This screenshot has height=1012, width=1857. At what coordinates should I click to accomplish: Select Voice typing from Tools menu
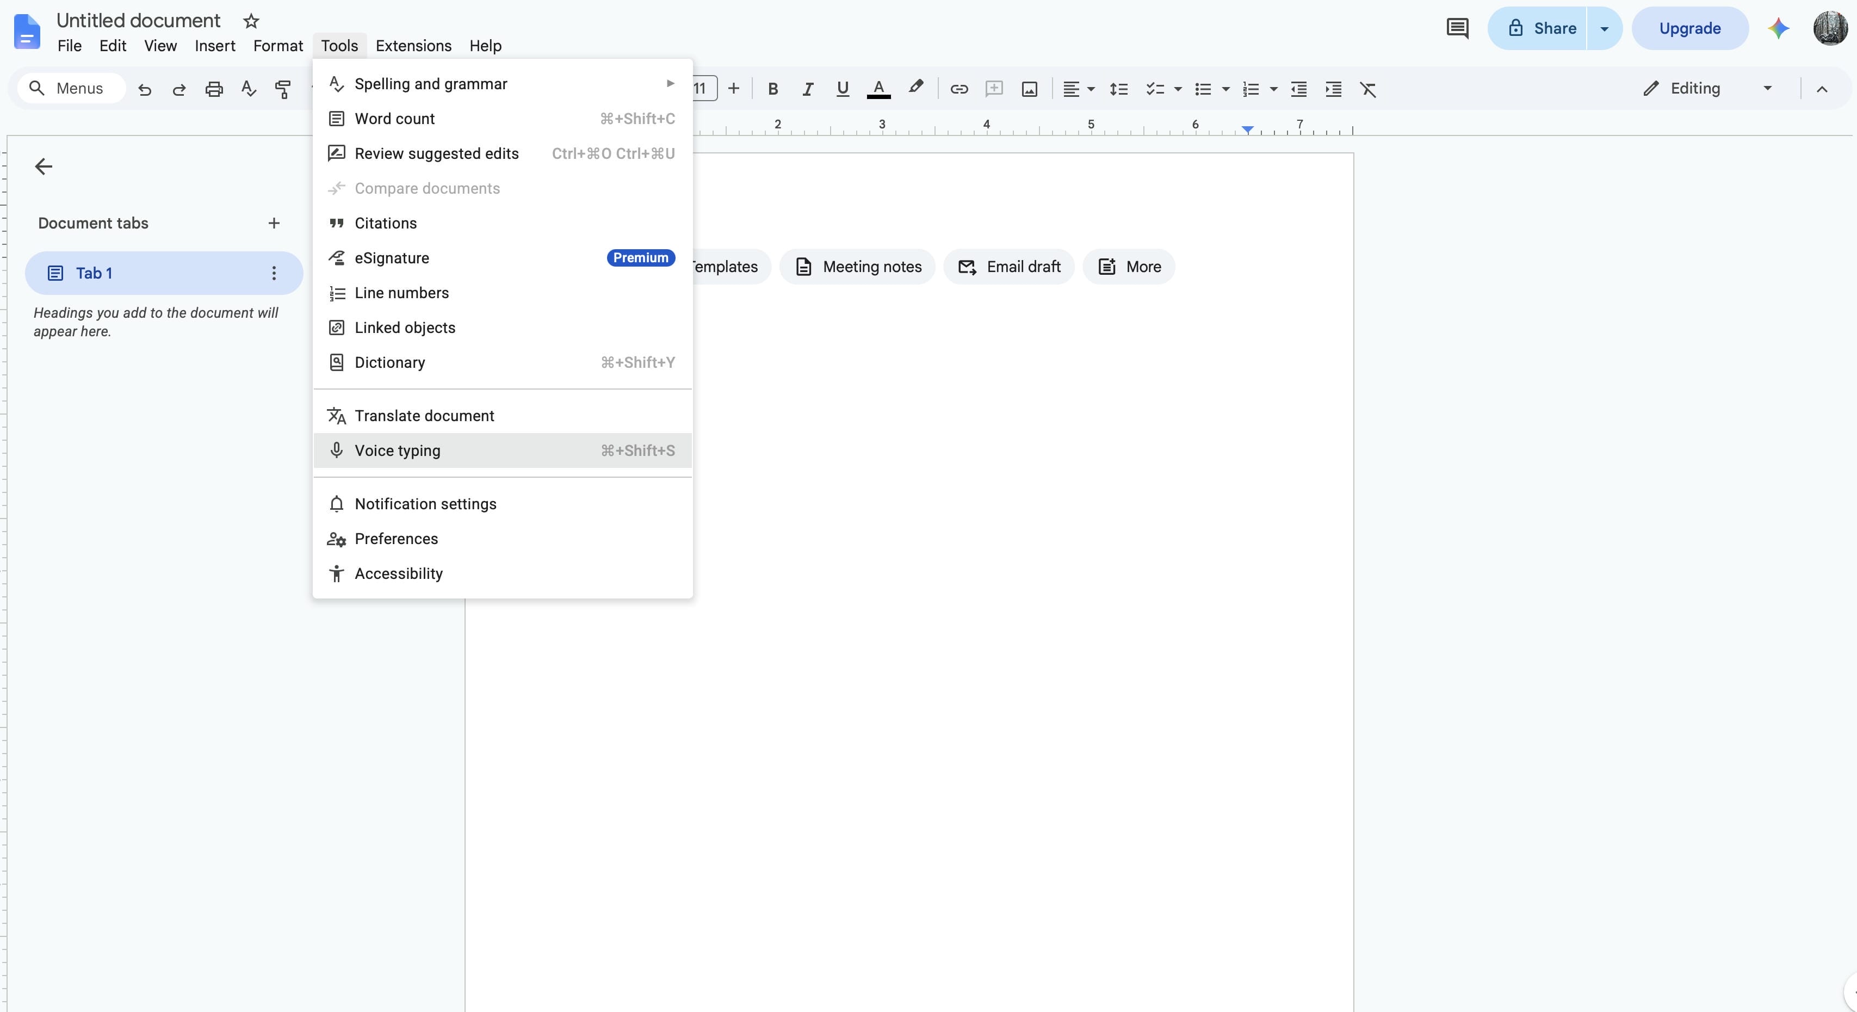tap(503, 450)
